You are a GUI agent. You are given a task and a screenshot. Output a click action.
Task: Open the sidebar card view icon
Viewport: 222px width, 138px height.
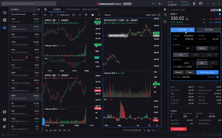[x=4, y=20]
